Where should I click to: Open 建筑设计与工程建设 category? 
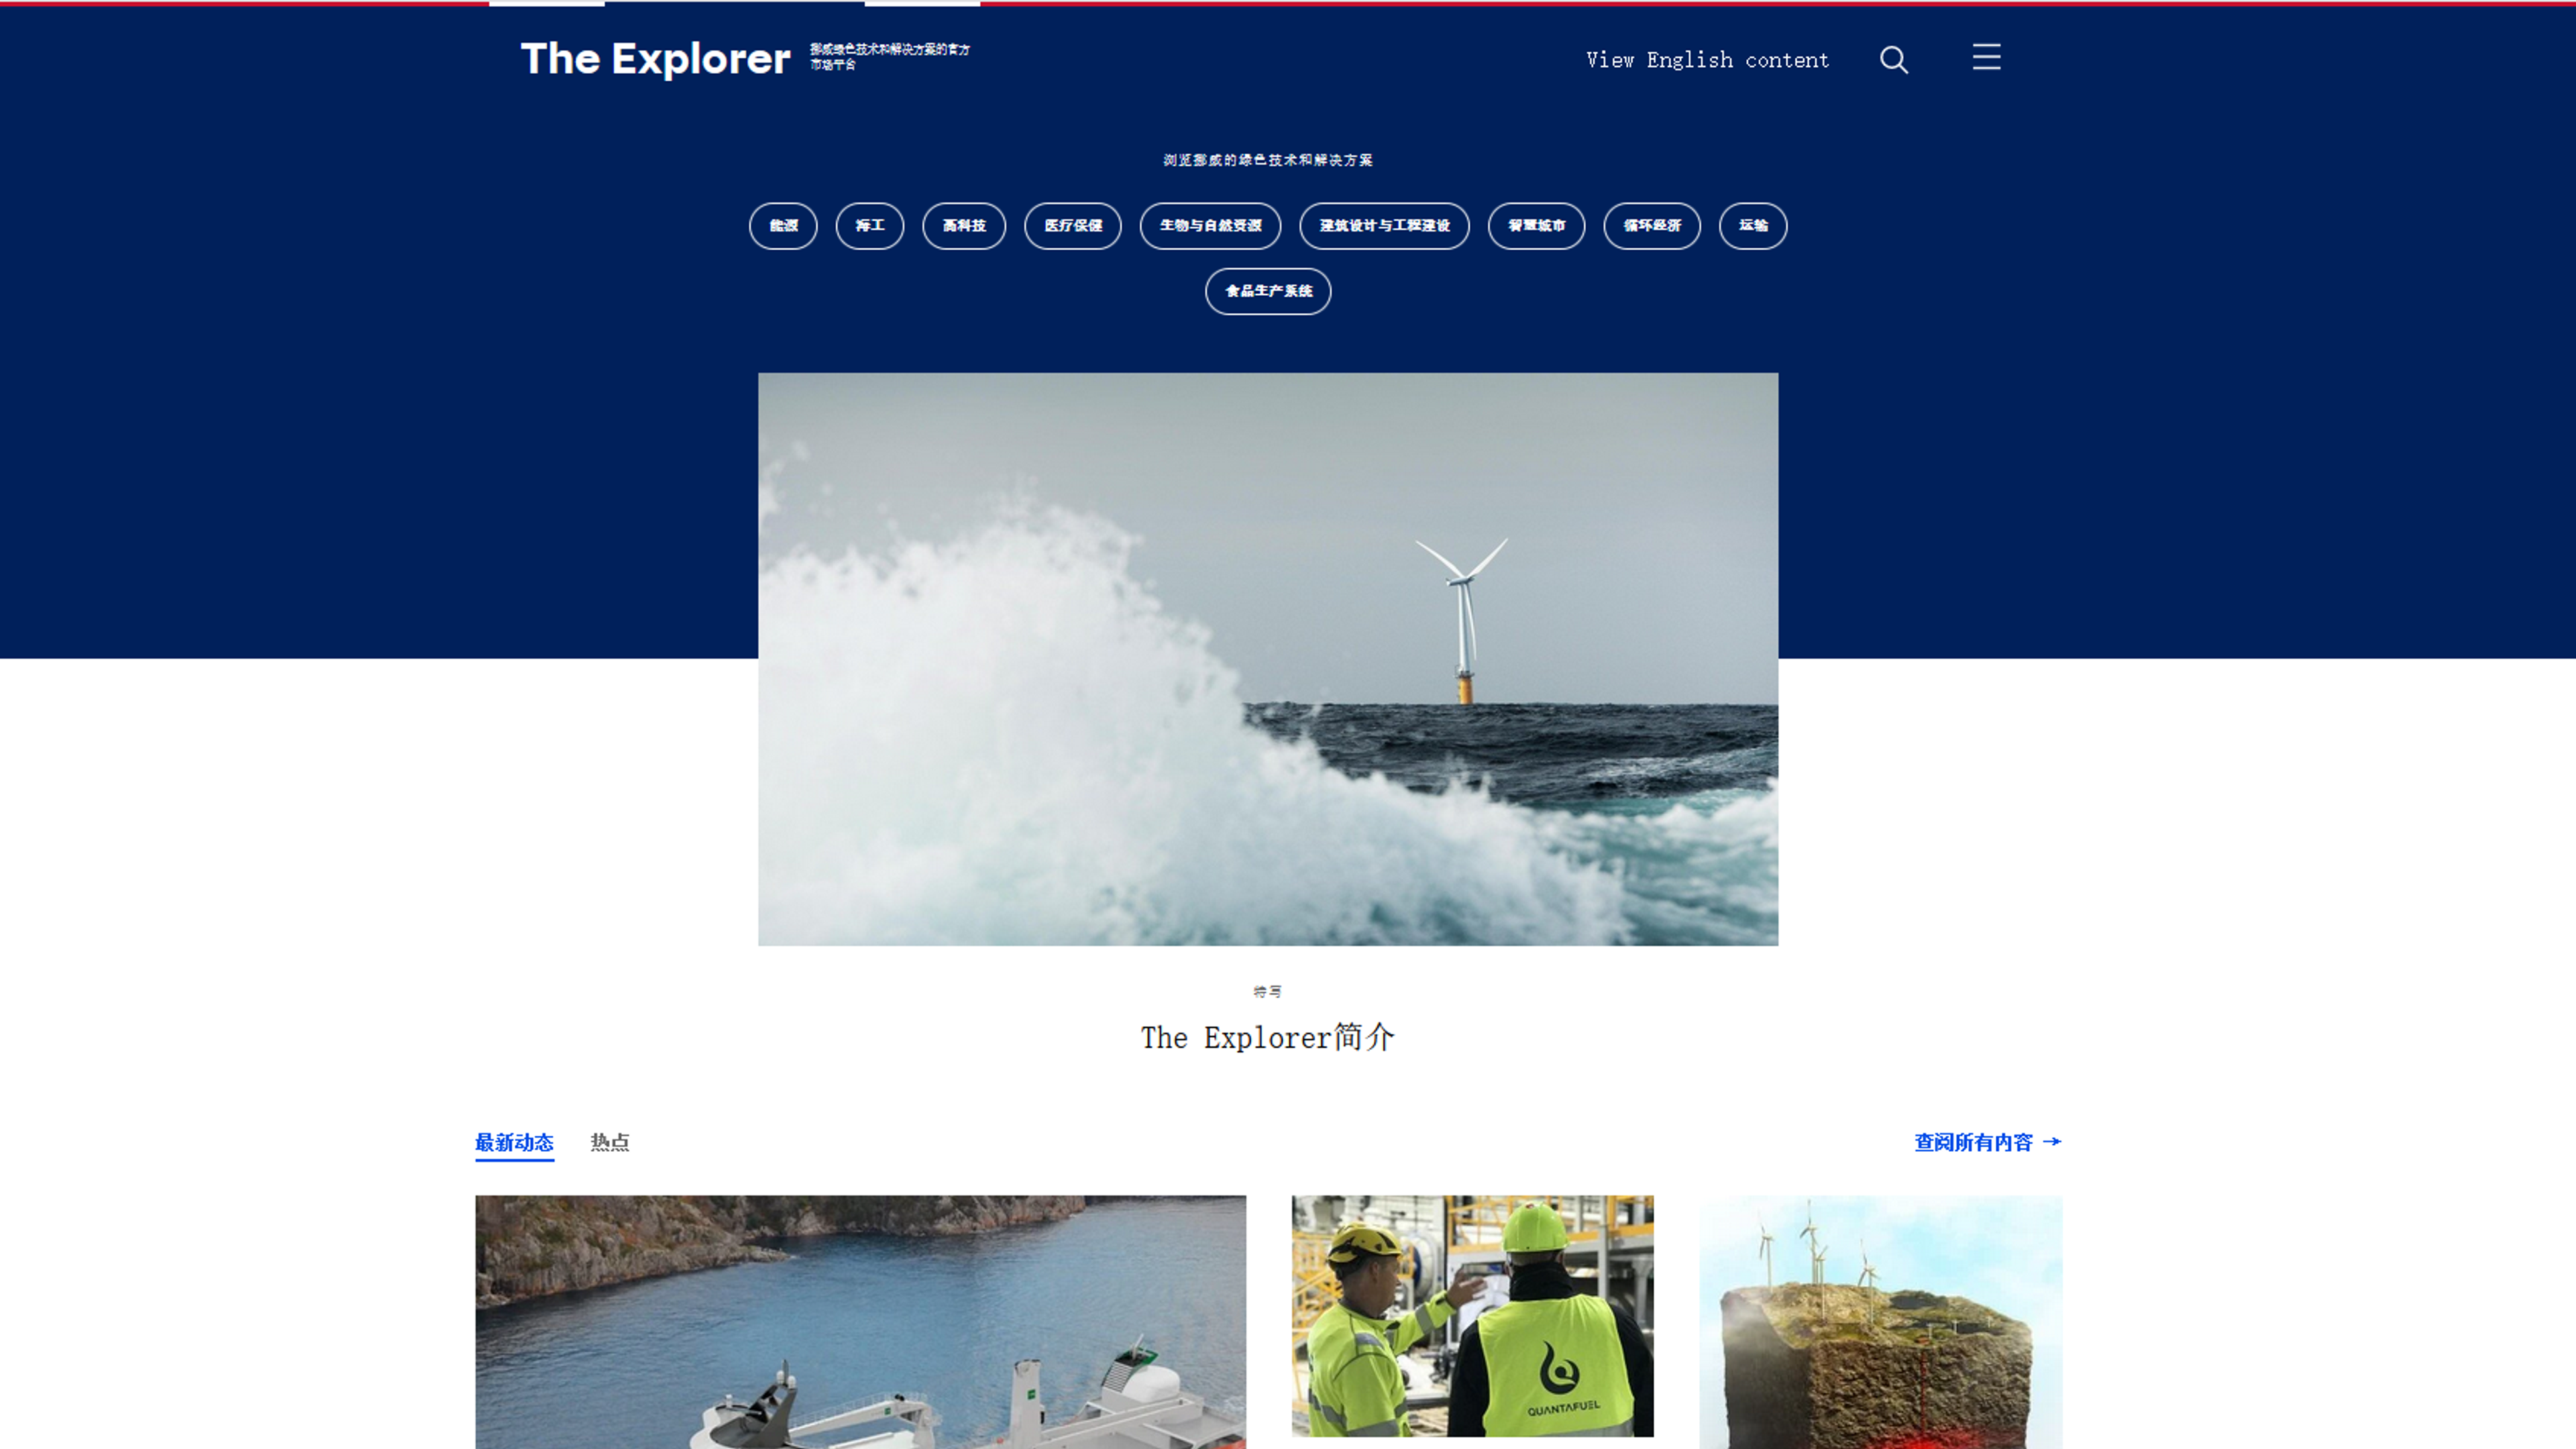click(x=1384, y=226)
